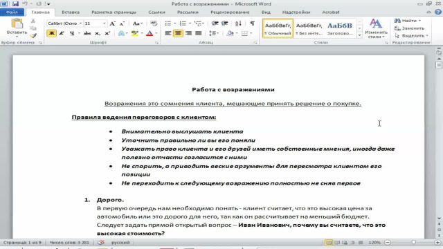This screenshot has height=249, width=443.
Task: Click the Save icon in quick access toolbar
Action: pyautogui.click(x=15, y=4)
